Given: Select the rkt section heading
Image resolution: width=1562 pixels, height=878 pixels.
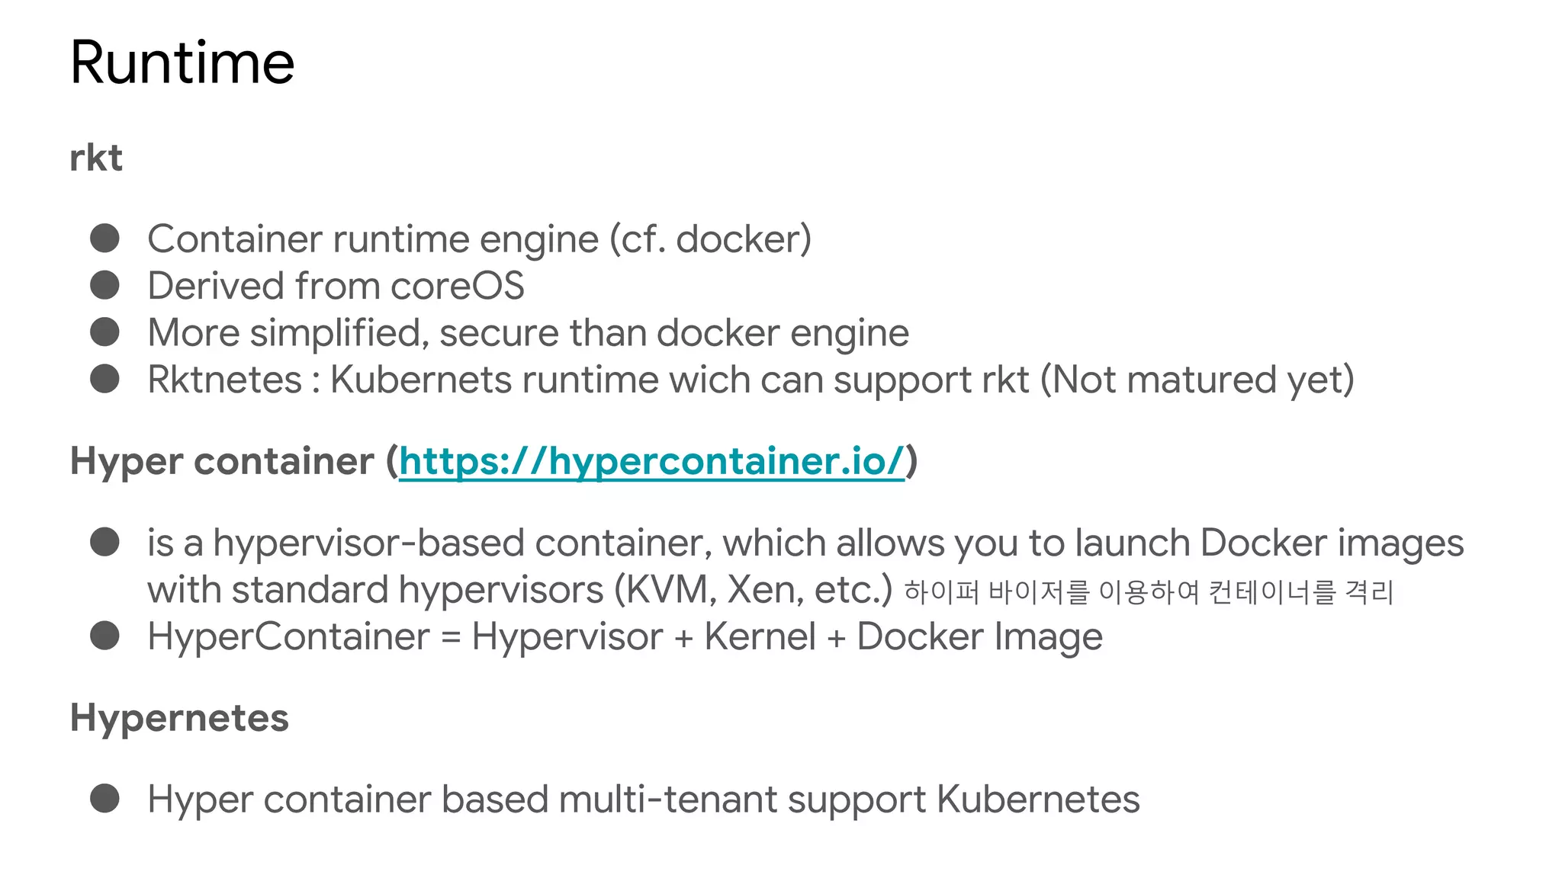Looking at the screenshot, I should click(96, 158).
